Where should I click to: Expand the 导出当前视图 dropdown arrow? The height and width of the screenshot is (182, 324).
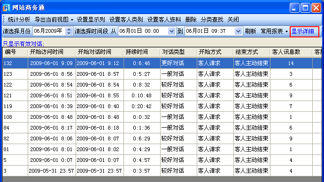72,20
